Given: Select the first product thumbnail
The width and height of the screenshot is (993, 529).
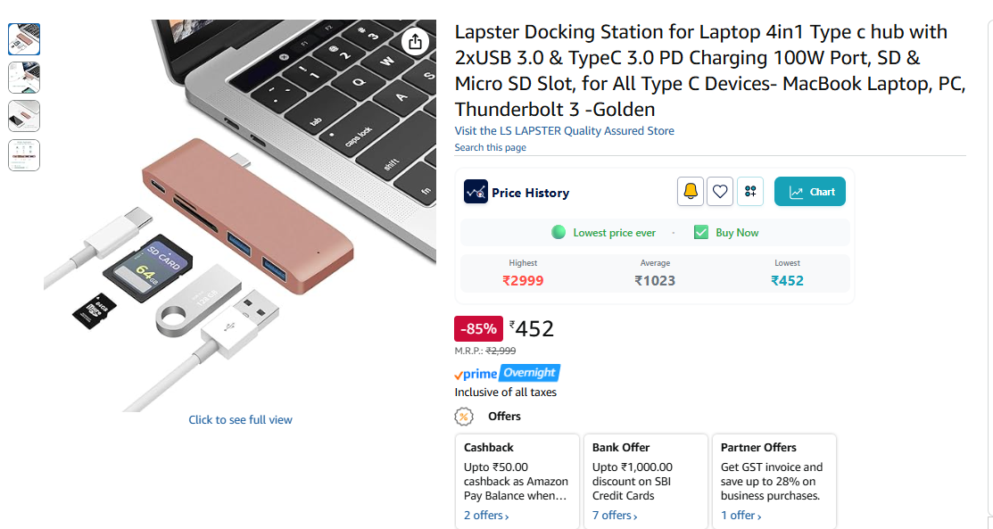Looking at the screenshot, I should pyautogui.click(x=24, y=39).
